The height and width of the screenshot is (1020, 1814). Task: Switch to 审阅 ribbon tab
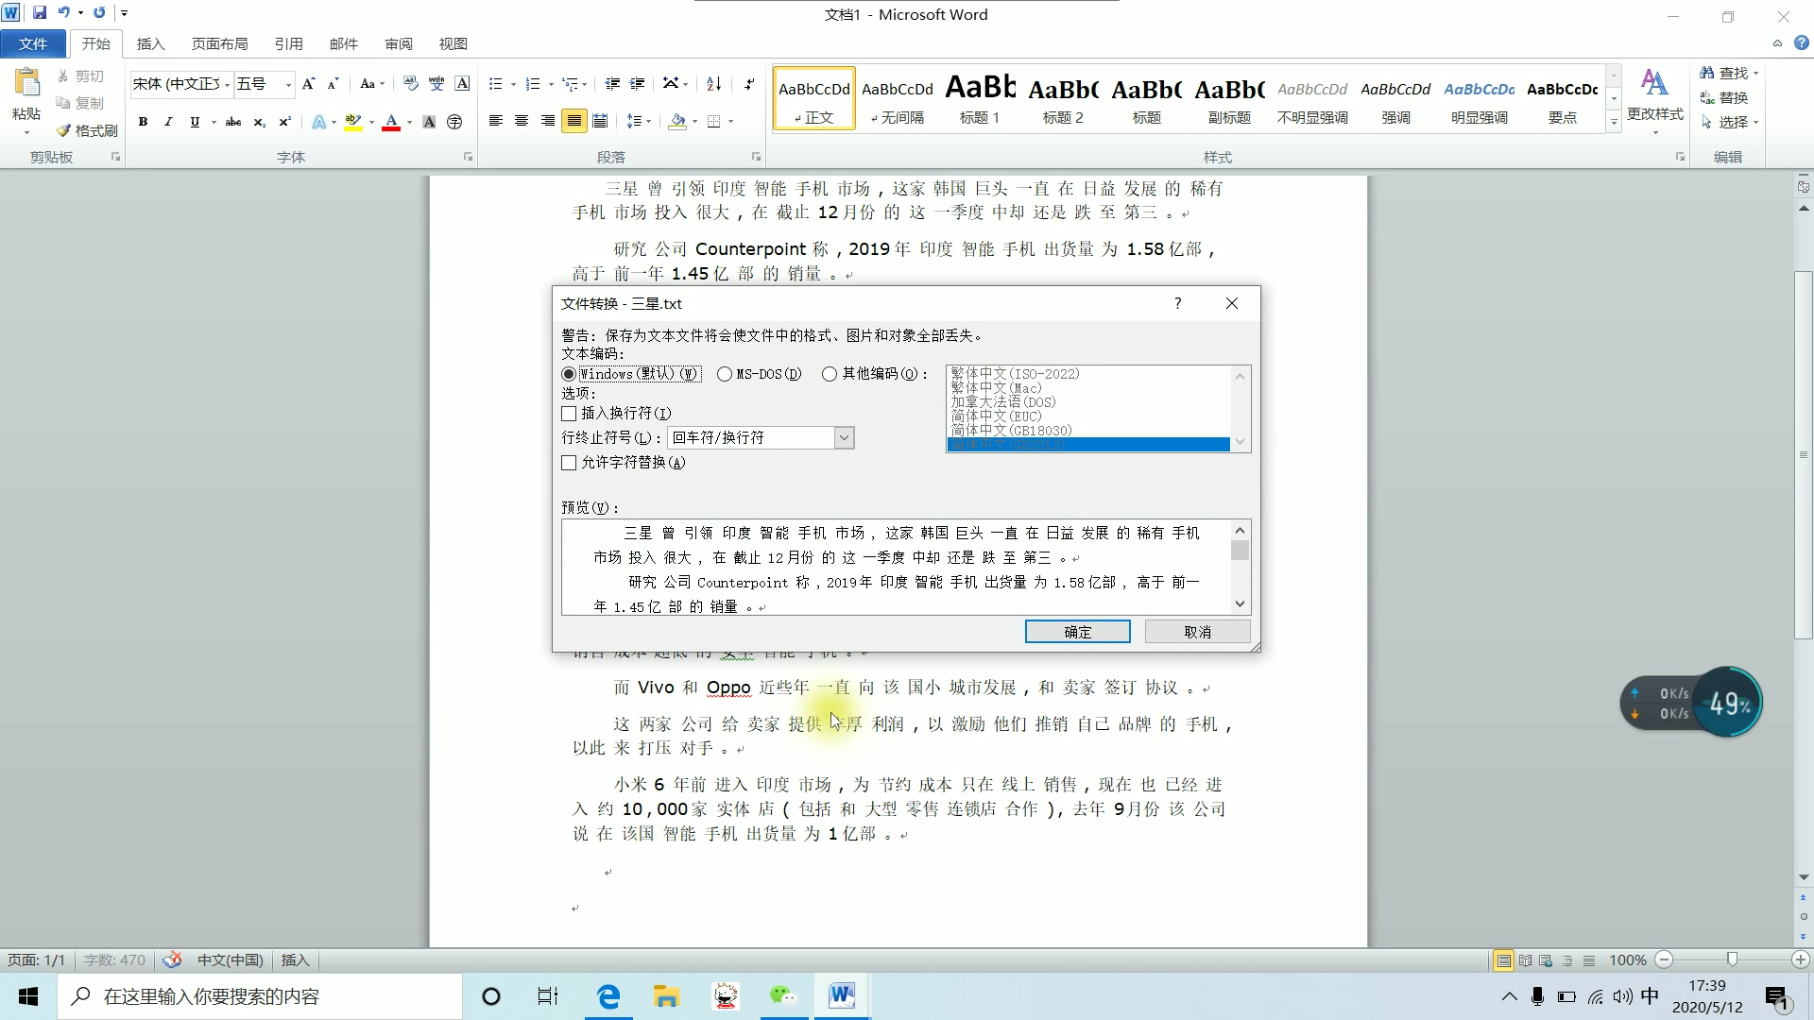tap(399, 43)
